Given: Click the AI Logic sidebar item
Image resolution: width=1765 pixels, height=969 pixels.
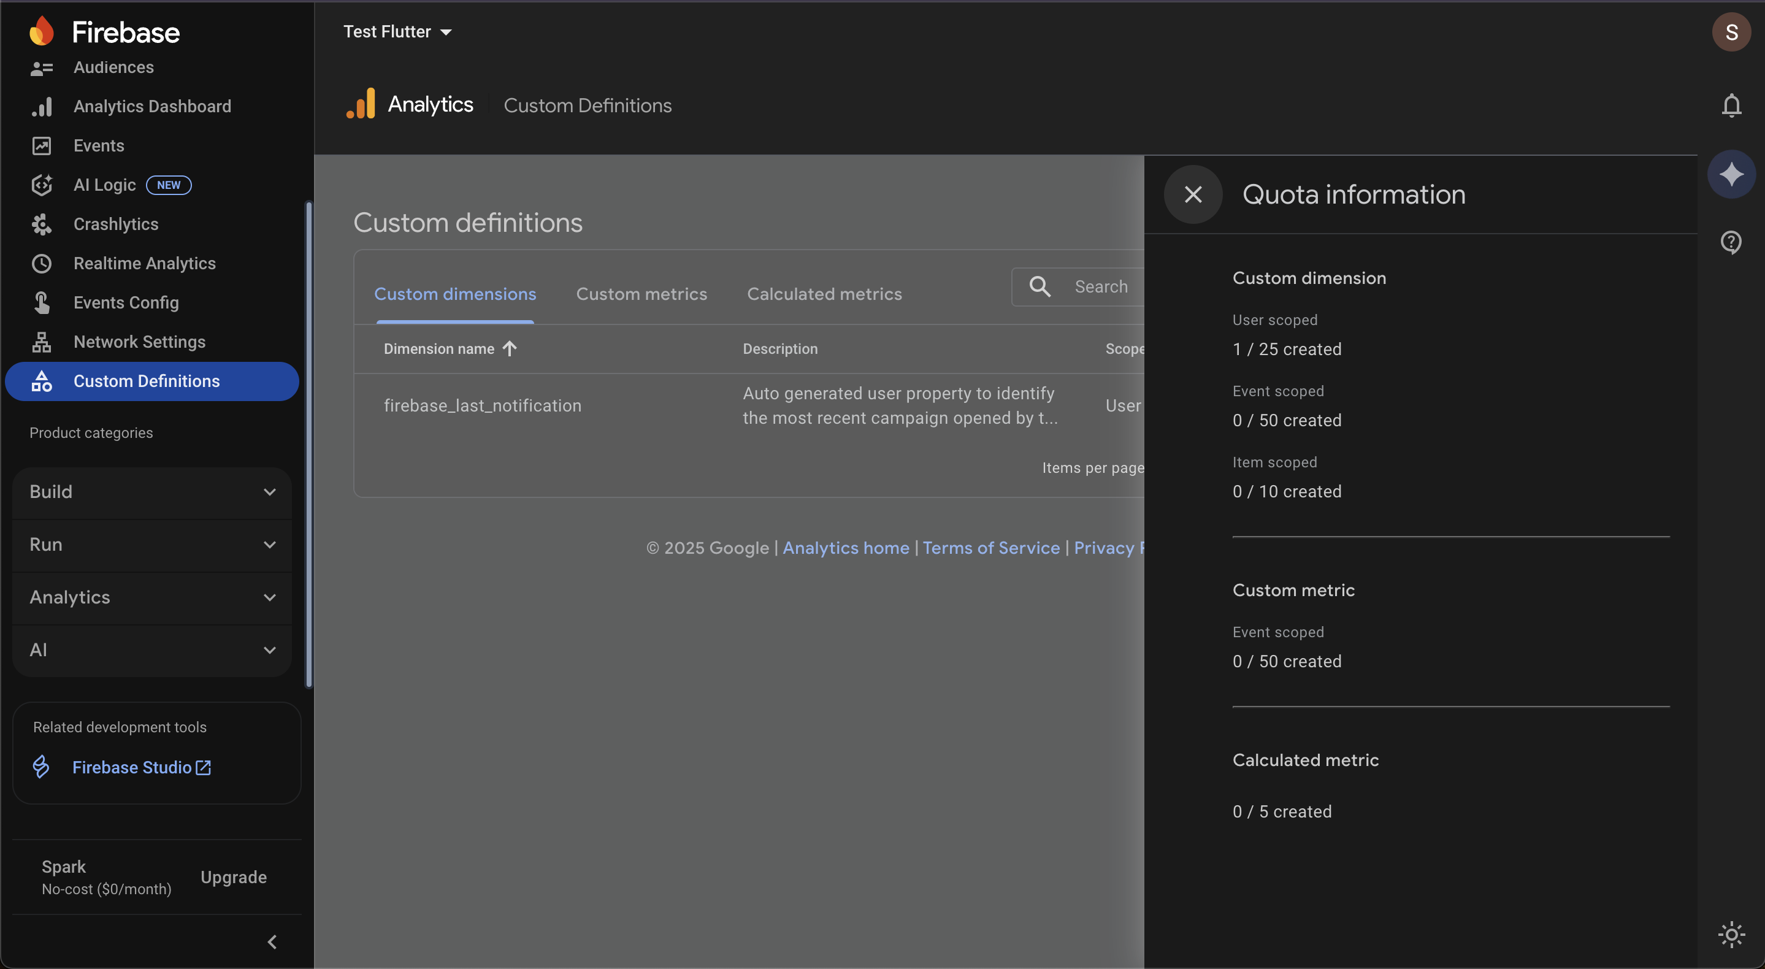Looking at the screenshot, I should point(105,185).
